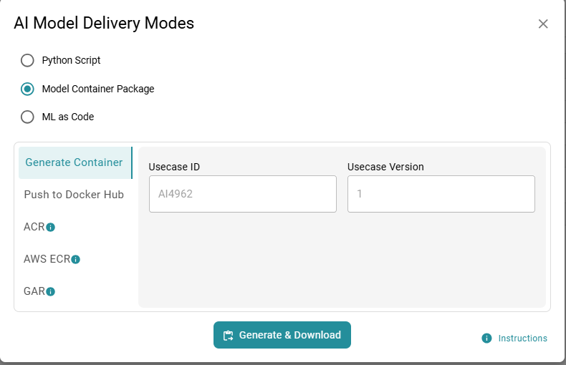The width and height of the screenshot is (566, 365).
Task: Click the Usecase Version label text
Action: (385, 167)
